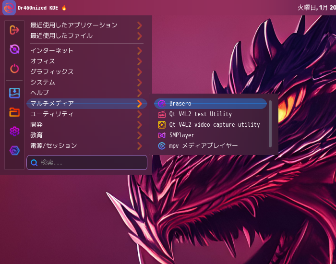Expand the オフィス chevron arrow
This screenshot has width=336, height=264.
[x=140, y=61]
